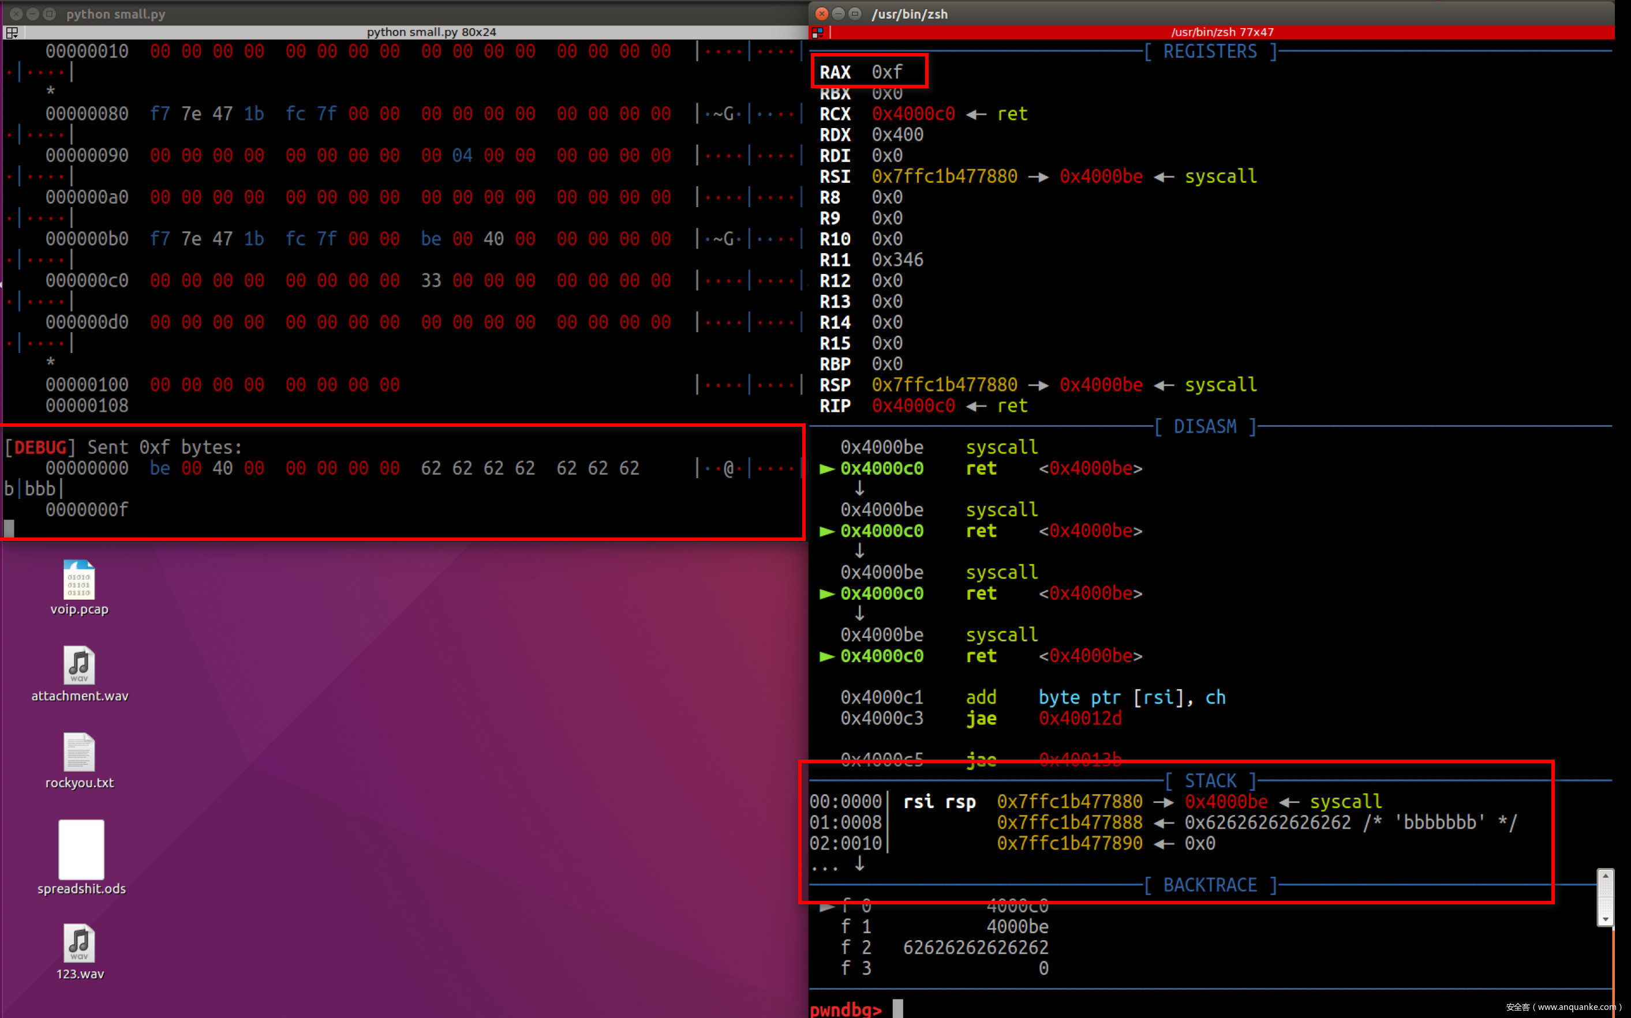Click the 0000000f offset in sent bytes dump
Viewport: 1631px width, 1018px height.
87,510
